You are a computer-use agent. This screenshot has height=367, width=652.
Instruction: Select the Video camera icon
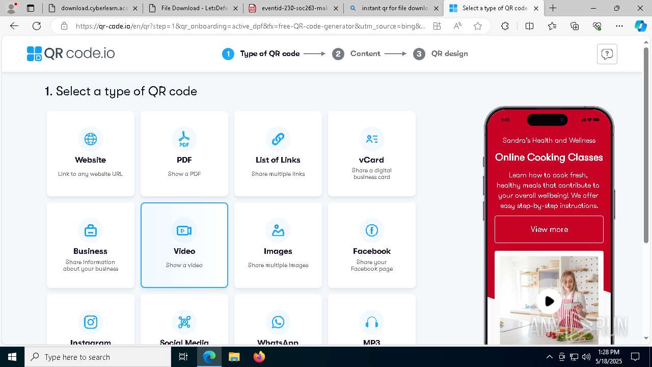click(184, 230)
